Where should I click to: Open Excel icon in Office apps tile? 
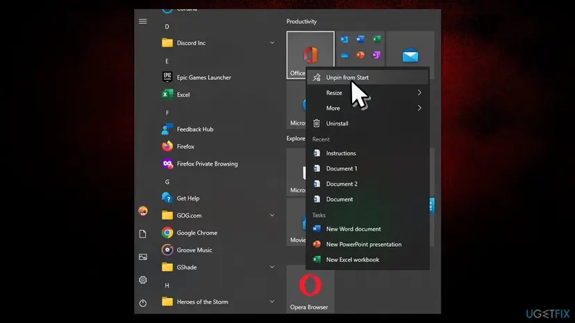tap(376, 40)
